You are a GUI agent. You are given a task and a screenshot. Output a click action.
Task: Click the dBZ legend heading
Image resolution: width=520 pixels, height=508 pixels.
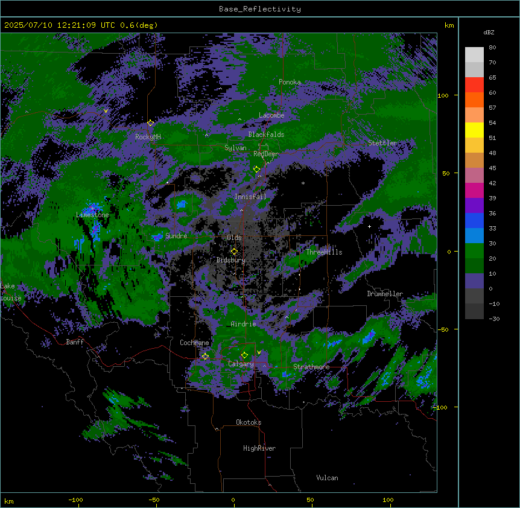tap(489, 33)
